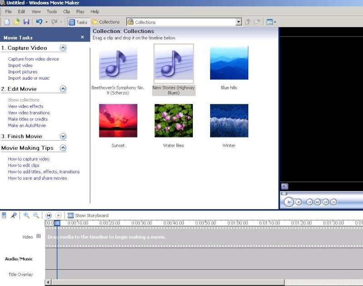Select the Winter picture clip

click(x=229, y=120)
